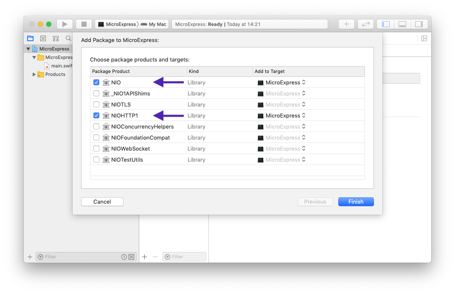Click the MicroExpress Ready status display

click(x=250, y=24)
